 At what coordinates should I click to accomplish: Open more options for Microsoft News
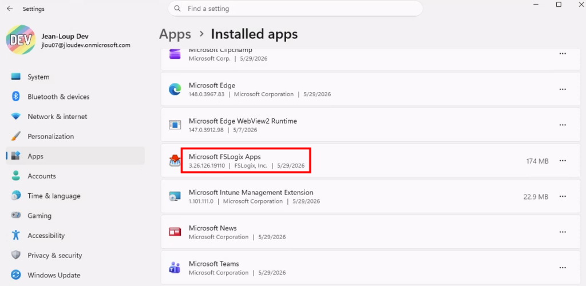[563, 232]
